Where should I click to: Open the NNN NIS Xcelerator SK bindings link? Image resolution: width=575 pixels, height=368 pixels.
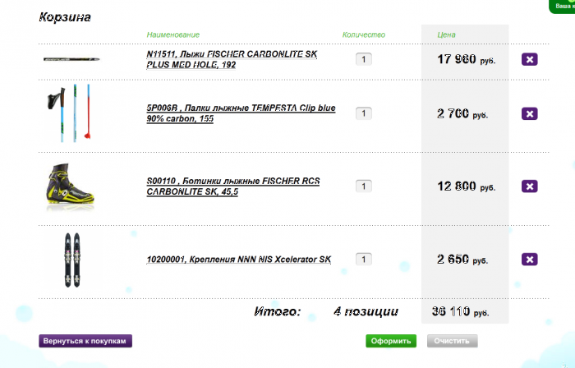[x=239, y=260]
